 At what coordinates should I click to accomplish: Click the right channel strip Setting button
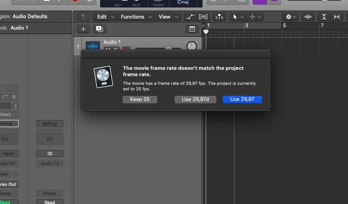[50, 124]
